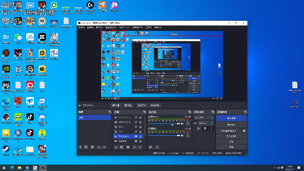Screen dimensions: 304x171
Task: Toggle lock on video capture device source
Action: [140, 122]
